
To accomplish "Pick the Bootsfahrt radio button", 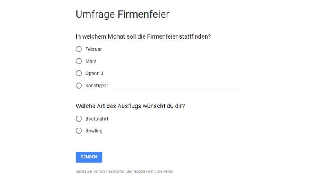I will (79, 119).
